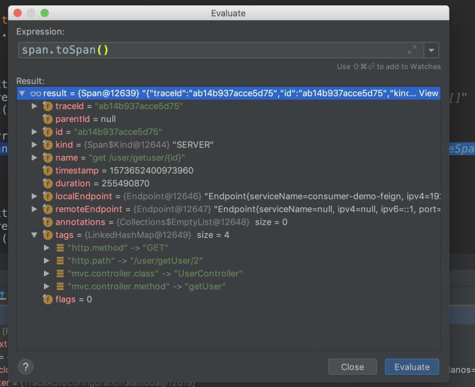Click the Close button
Viewport: 475px width, 387px height.
pos(352,367)
